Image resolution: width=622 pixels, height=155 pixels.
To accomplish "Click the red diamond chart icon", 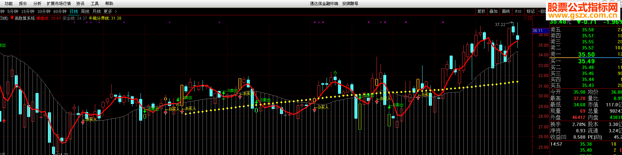I will (525, 18).
